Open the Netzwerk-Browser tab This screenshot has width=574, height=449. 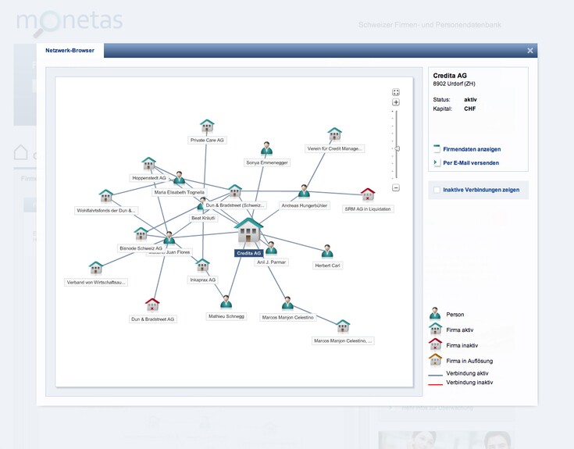(70, 51)
